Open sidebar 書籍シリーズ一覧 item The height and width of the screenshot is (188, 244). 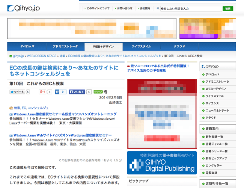pyautogui.click(x=218, y=151)
